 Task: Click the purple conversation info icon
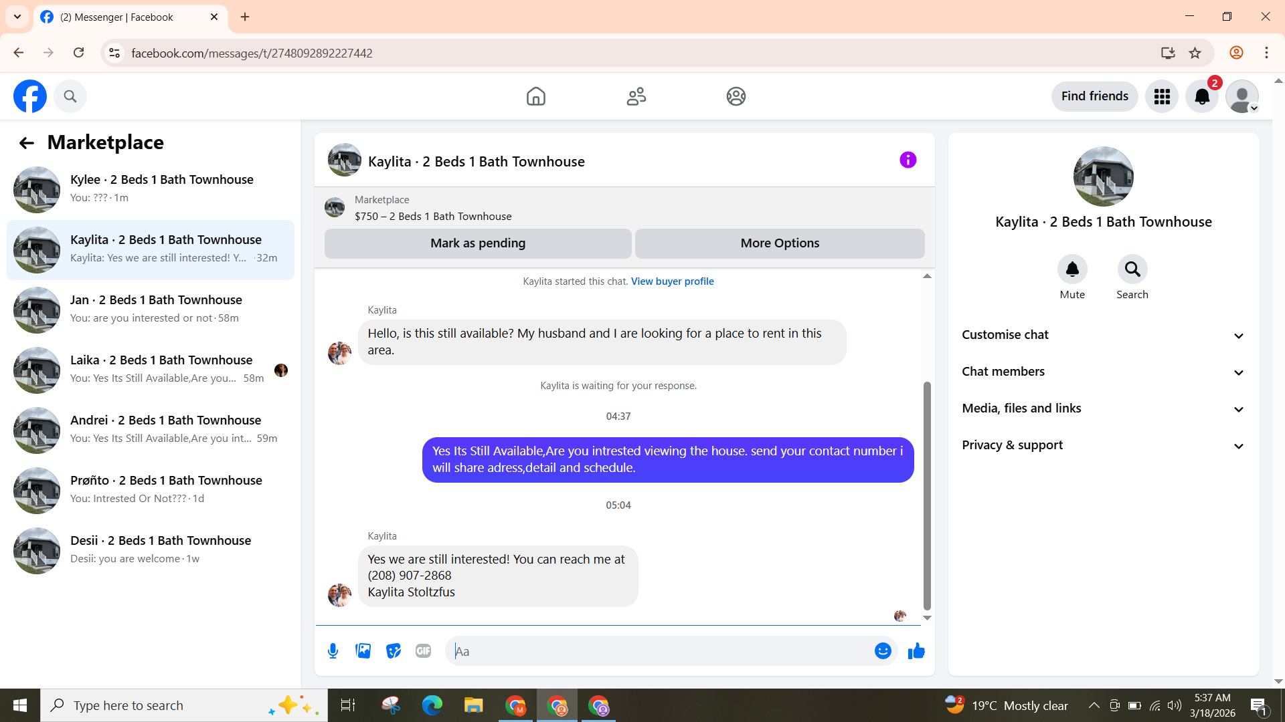point(908,160)
